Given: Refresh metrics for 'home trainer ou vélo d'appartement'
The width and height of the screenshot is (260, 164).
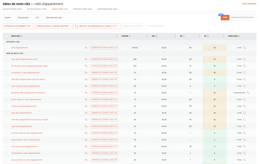Looking at the screenshot, I should (244, 99).
